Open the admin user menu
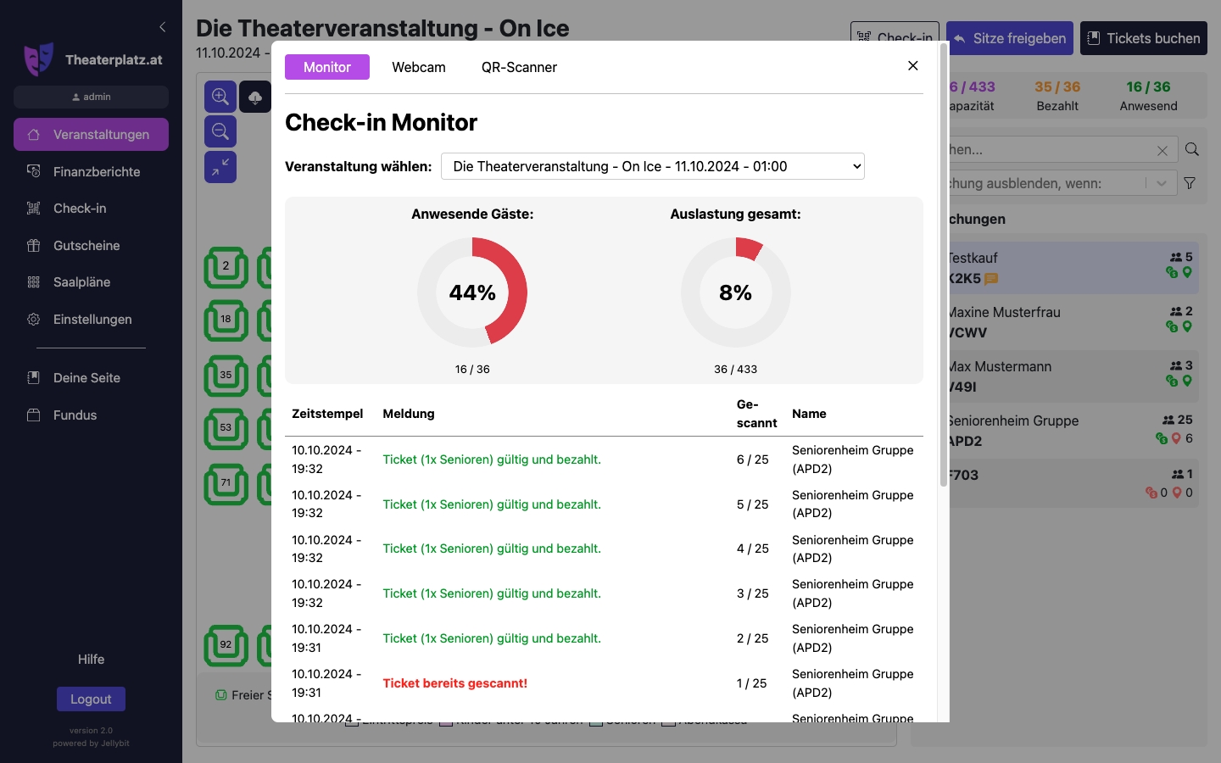1221x763 pixels. pos(91,97)
